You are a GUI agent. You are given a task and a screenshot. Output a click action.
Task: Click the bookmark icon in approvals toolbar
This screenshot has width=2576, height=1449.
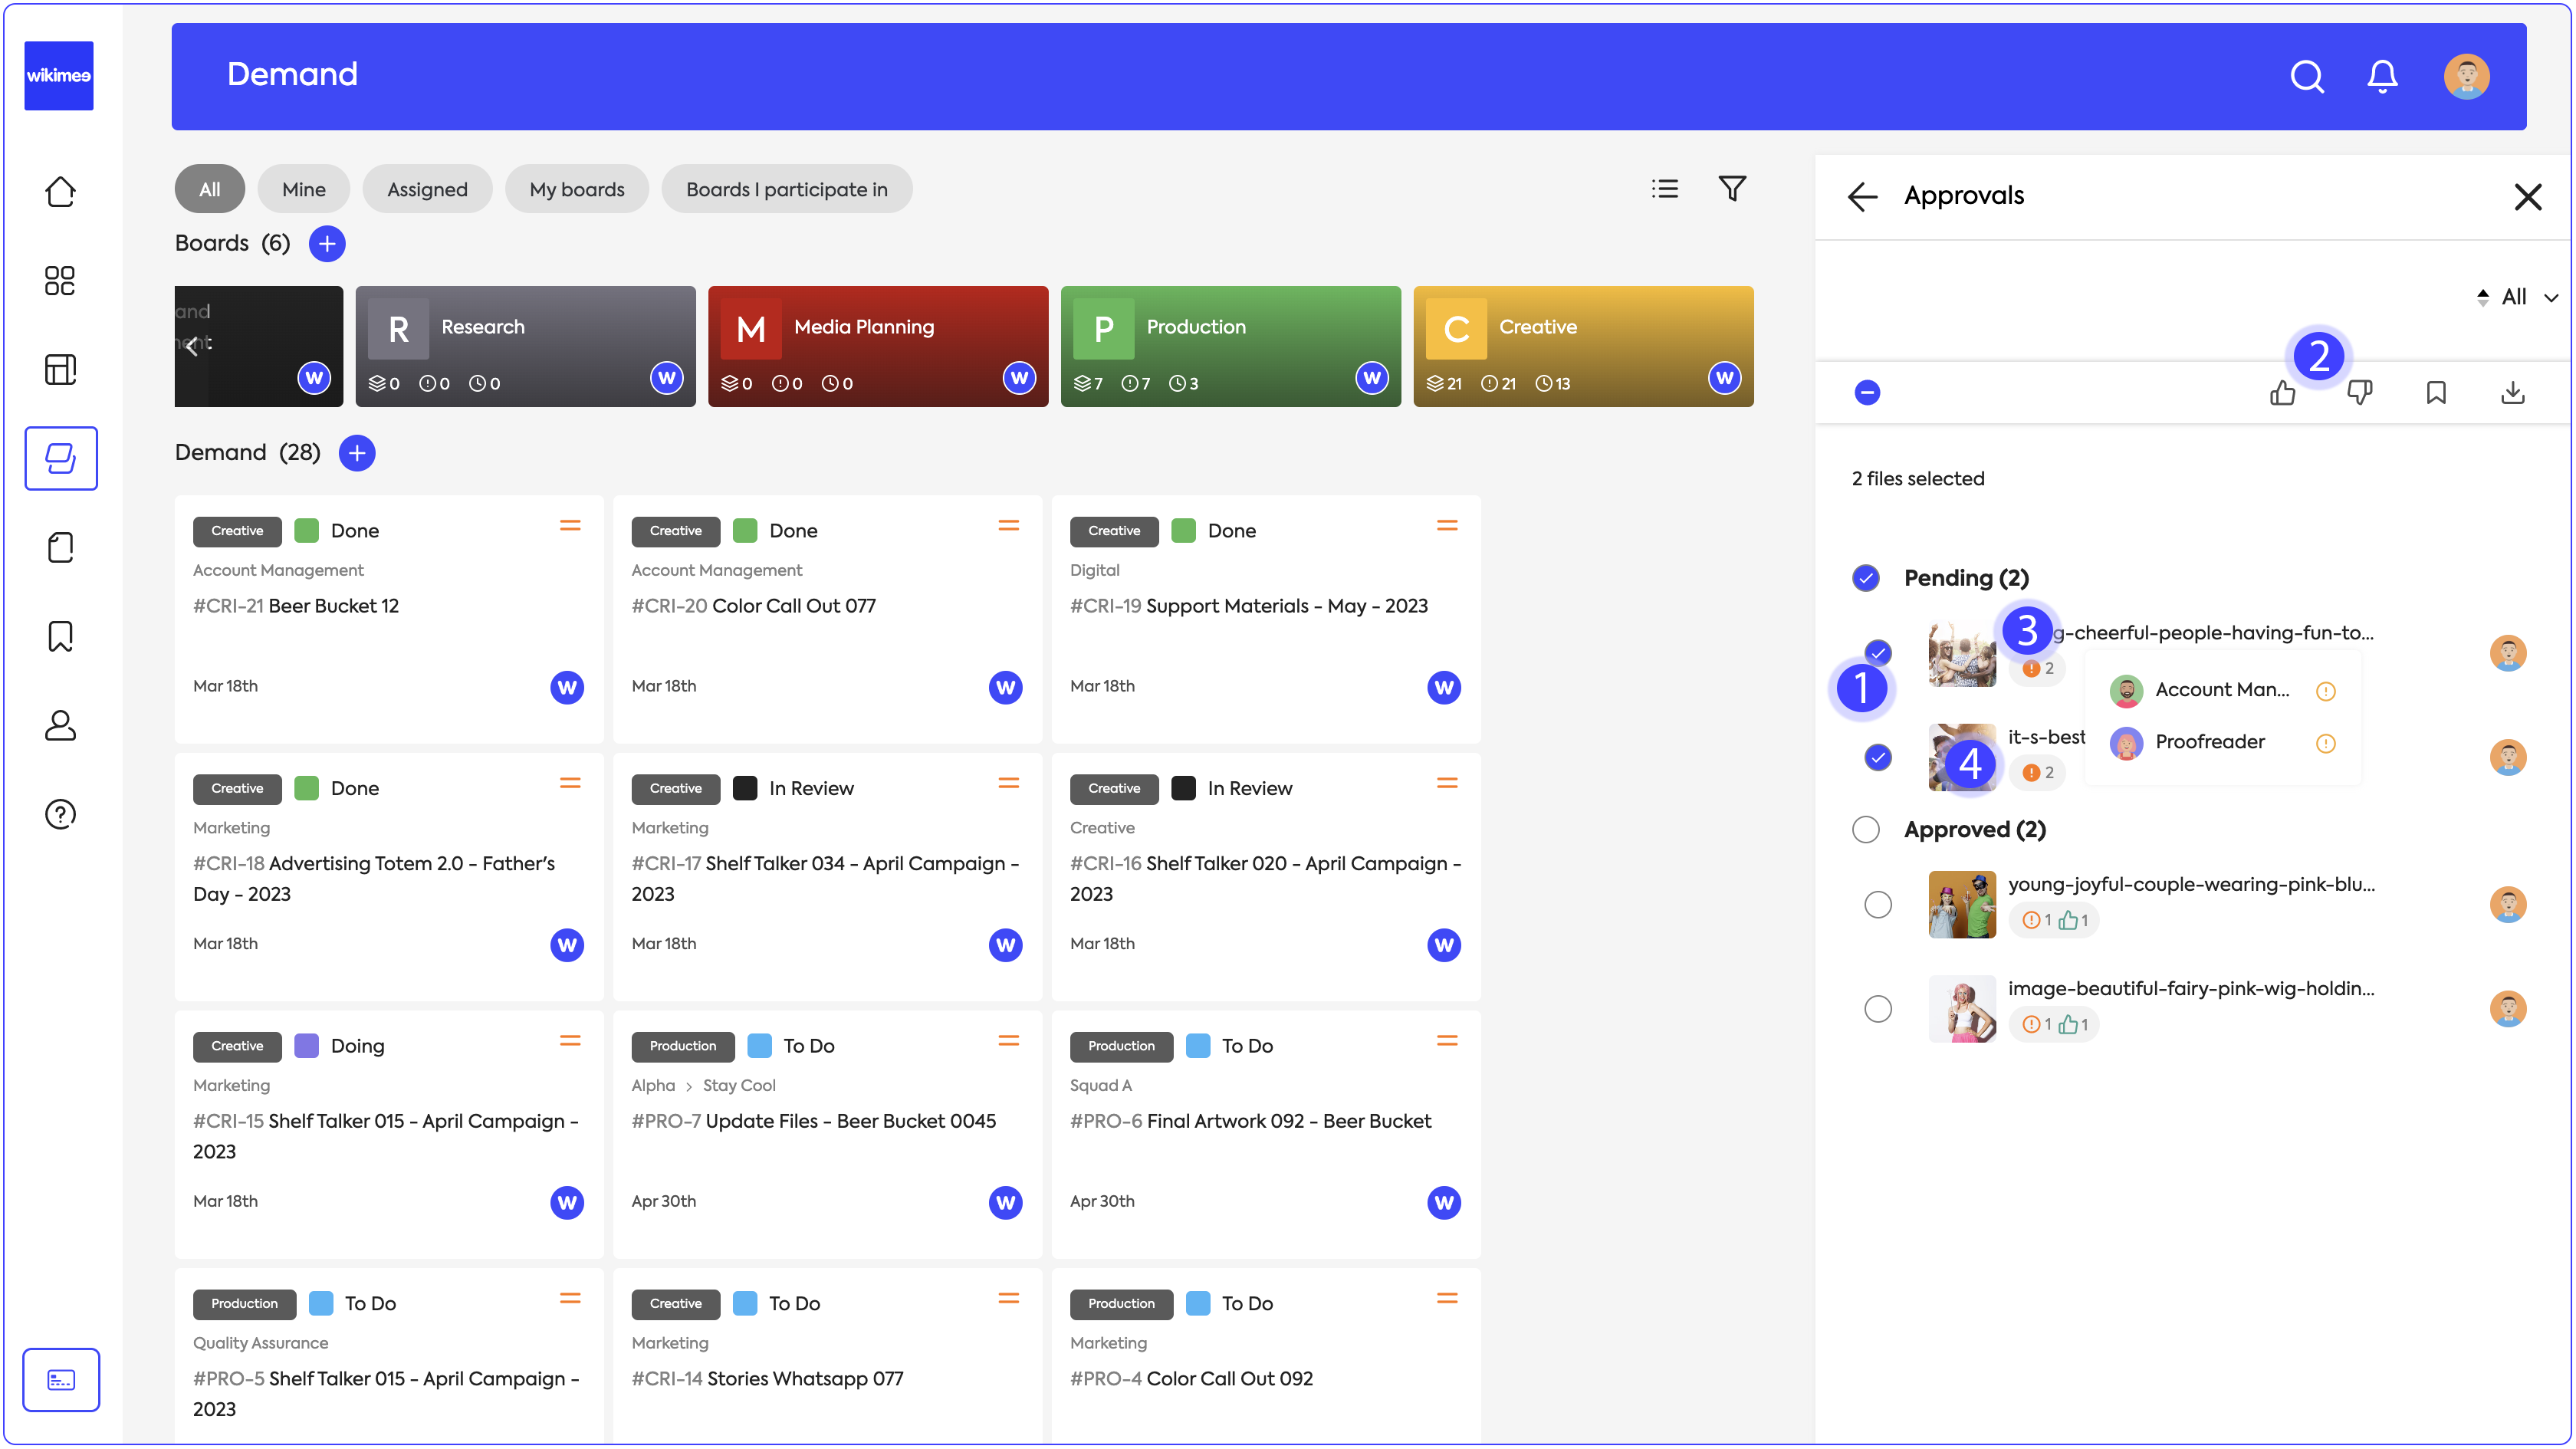coord(2436,393)
